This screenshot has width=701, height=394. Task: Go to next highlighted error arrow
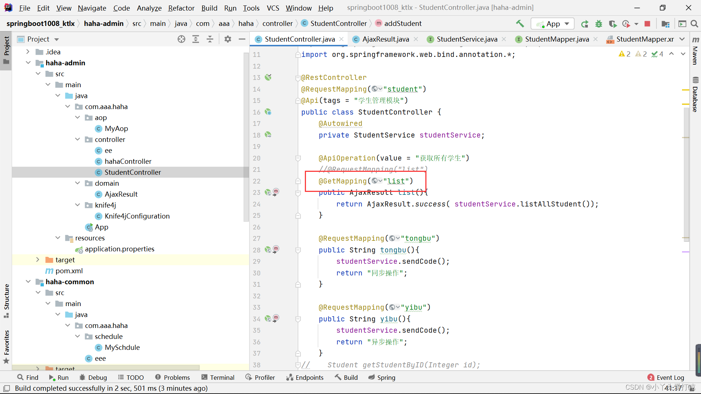683,54
